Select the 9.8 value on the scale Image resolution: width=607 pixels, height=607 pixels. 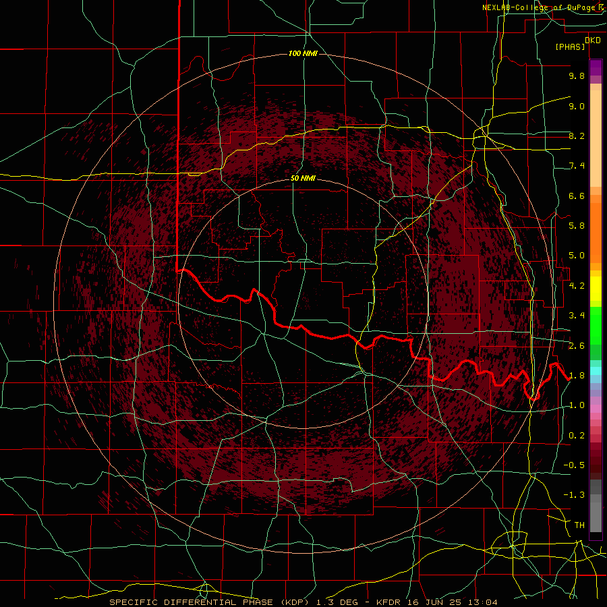coord(577,76)
